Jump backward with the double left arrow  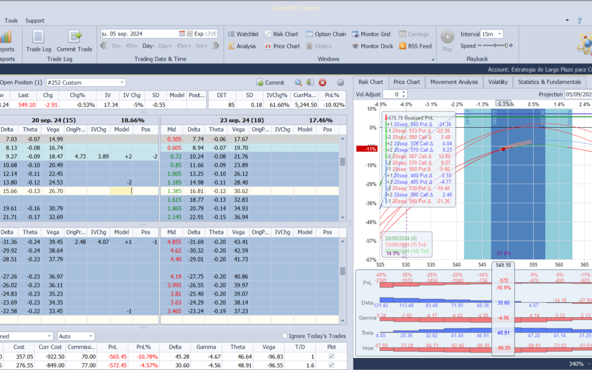tap(104, 46)
